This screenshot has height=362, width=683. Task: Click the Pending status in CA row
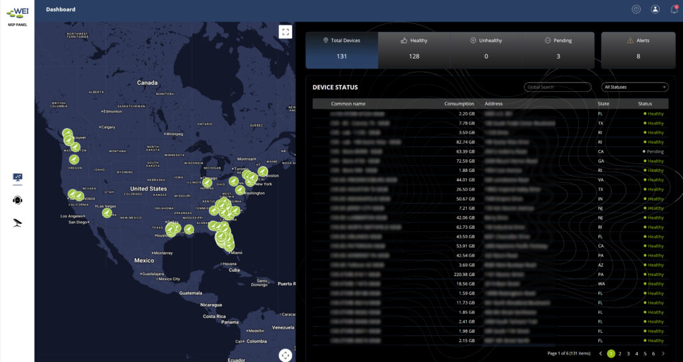click(654, 151)
